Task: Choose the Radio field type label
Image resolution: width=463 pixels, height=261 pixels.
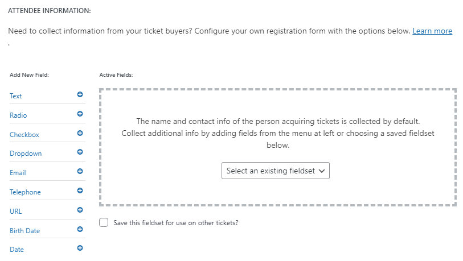Action: click(18, 115)
